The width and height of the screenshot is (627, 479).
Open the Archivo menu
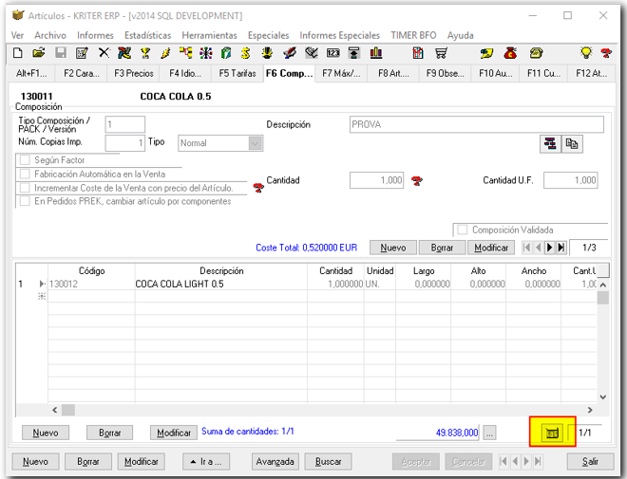point(50,35)
